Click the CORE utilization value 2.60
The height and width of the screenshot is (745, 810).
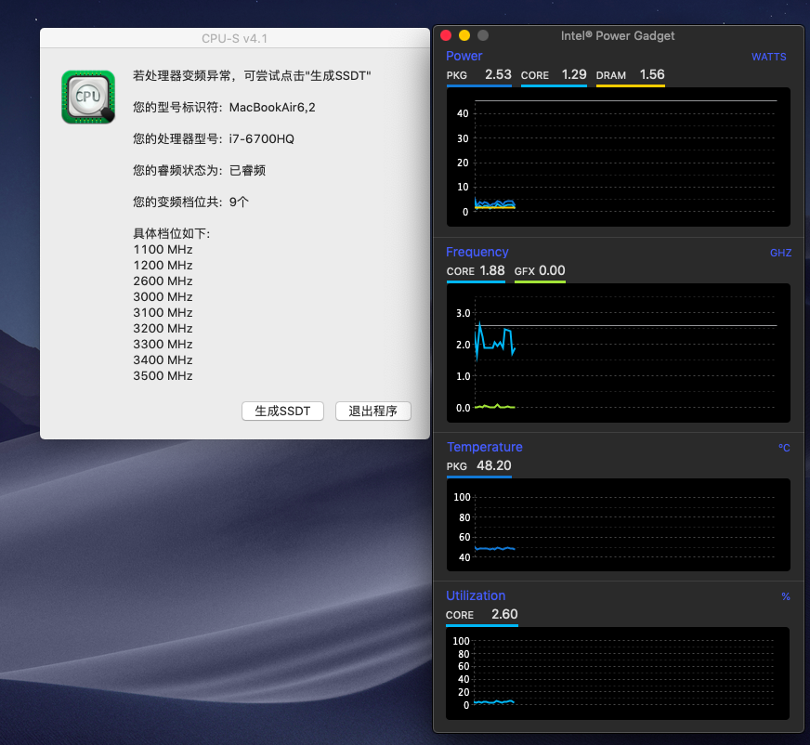(x=504, y=614)
